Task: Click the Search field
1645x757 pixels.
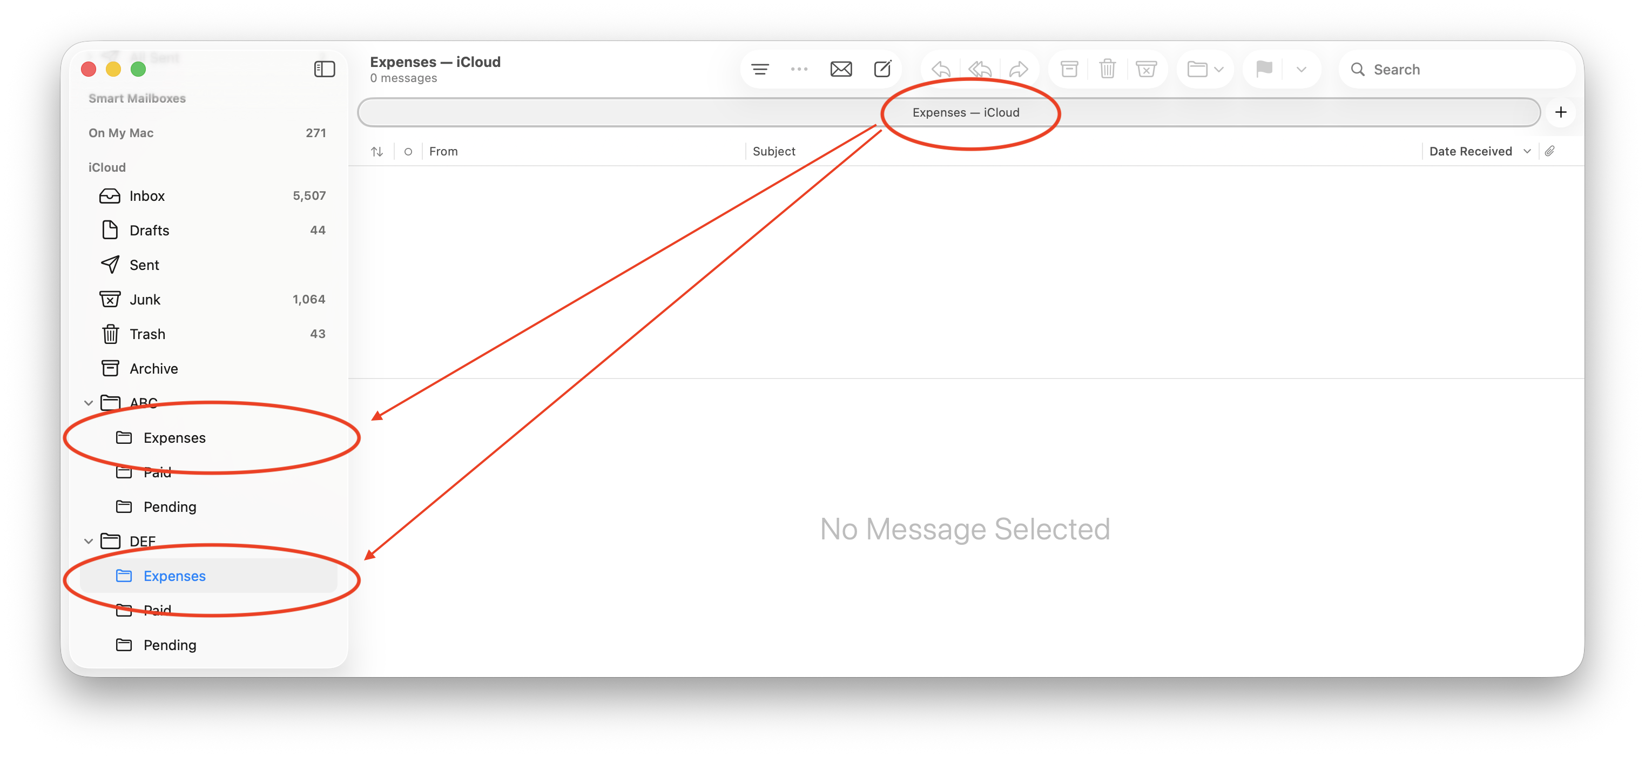Action: [x=1457, y=69]
